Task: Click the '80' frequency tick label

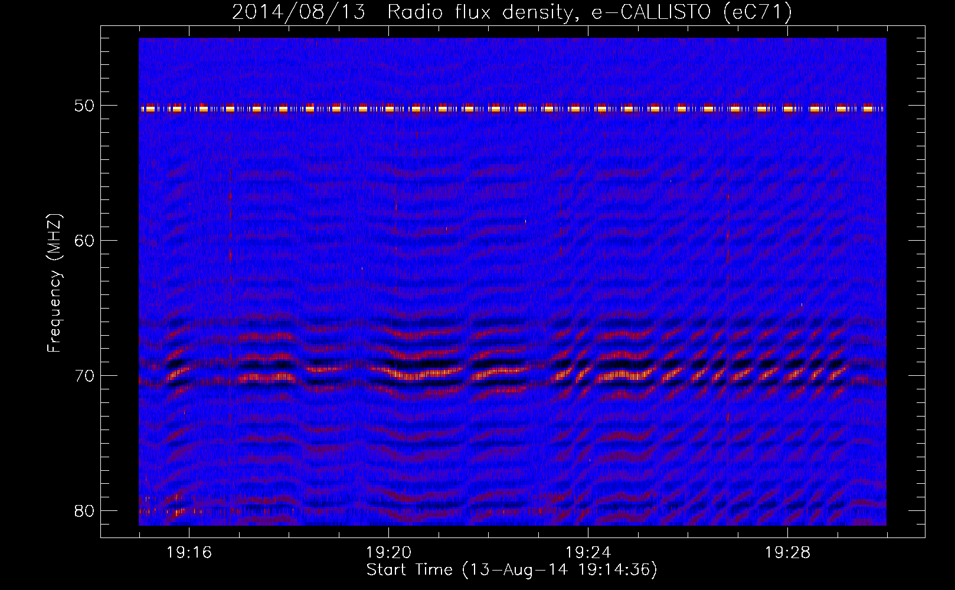Action: [84, 510]
